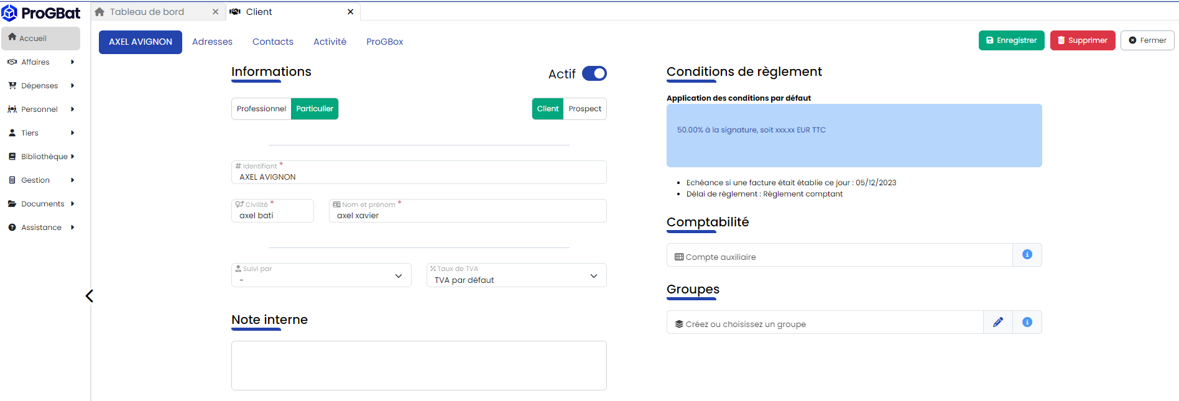Click inside the Note interne text area

pos(418,366)
